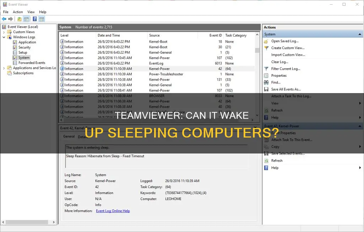
Task: Sort events by Source column
Action: [x=172, y=35]
